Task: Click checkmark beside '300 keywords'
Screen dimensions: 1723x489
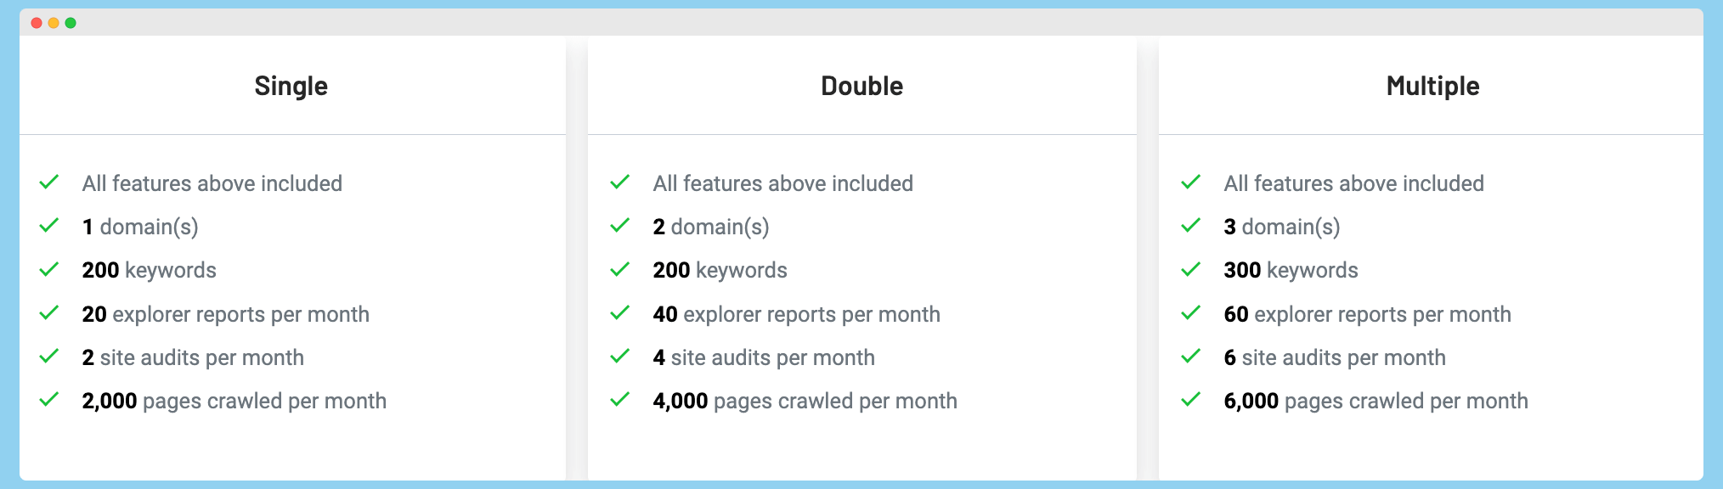Action: point(1191,269)
